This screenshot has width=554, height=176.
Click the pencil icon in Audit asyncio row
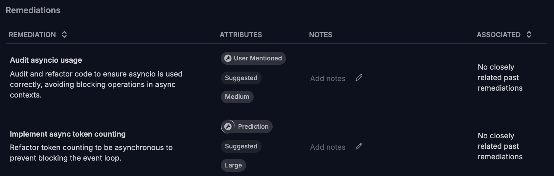pos(359,78)
